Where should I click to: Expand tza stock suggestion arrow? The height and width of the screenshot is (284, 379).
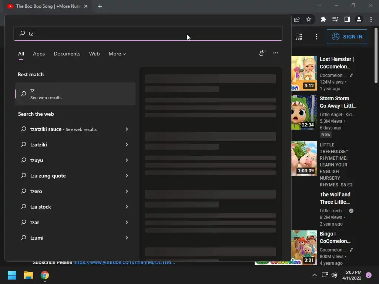[x=127, y=207]
